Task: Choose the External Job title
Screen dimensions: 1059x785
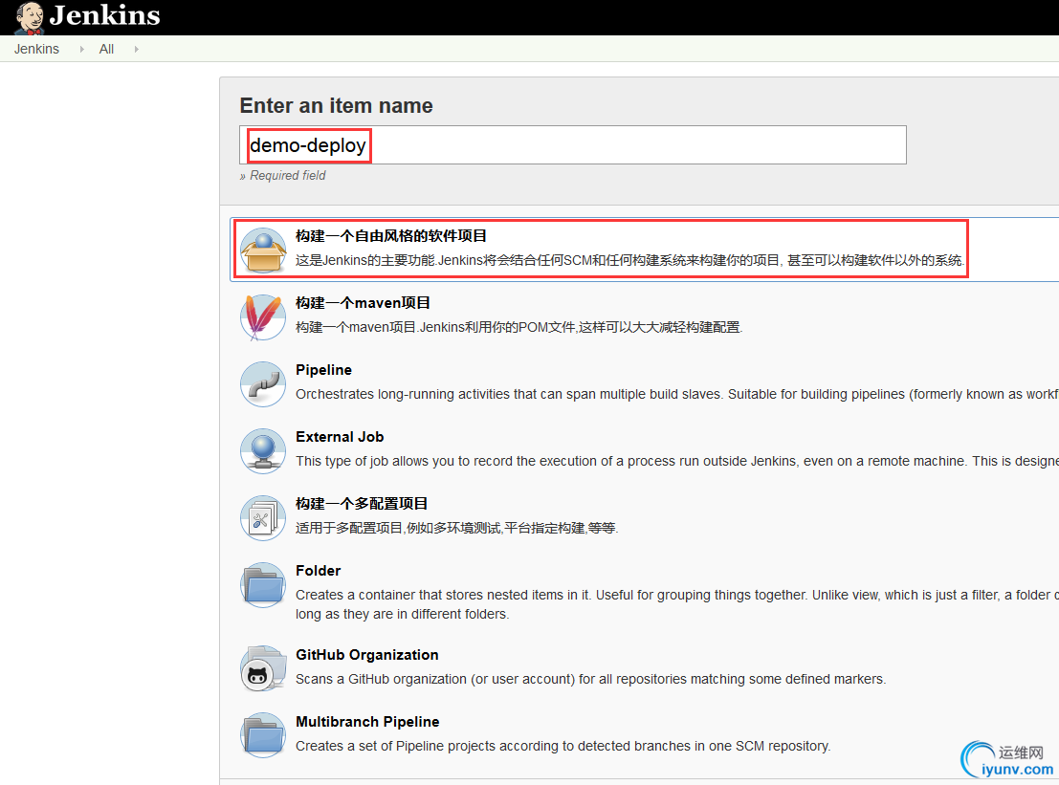Action: [340, 437]
